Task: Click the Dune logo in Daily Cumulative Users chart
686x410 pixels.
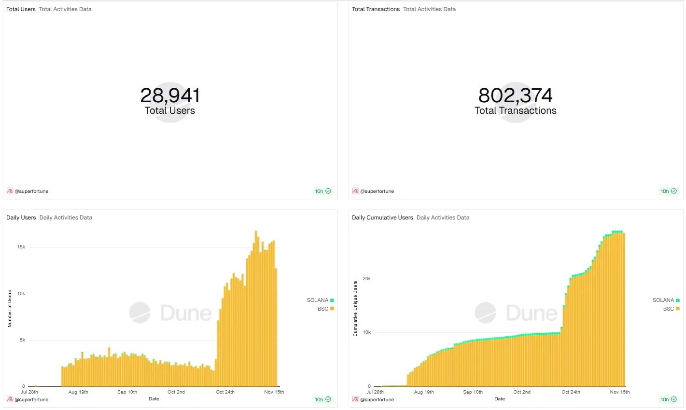Action: [x=516, y=313]
